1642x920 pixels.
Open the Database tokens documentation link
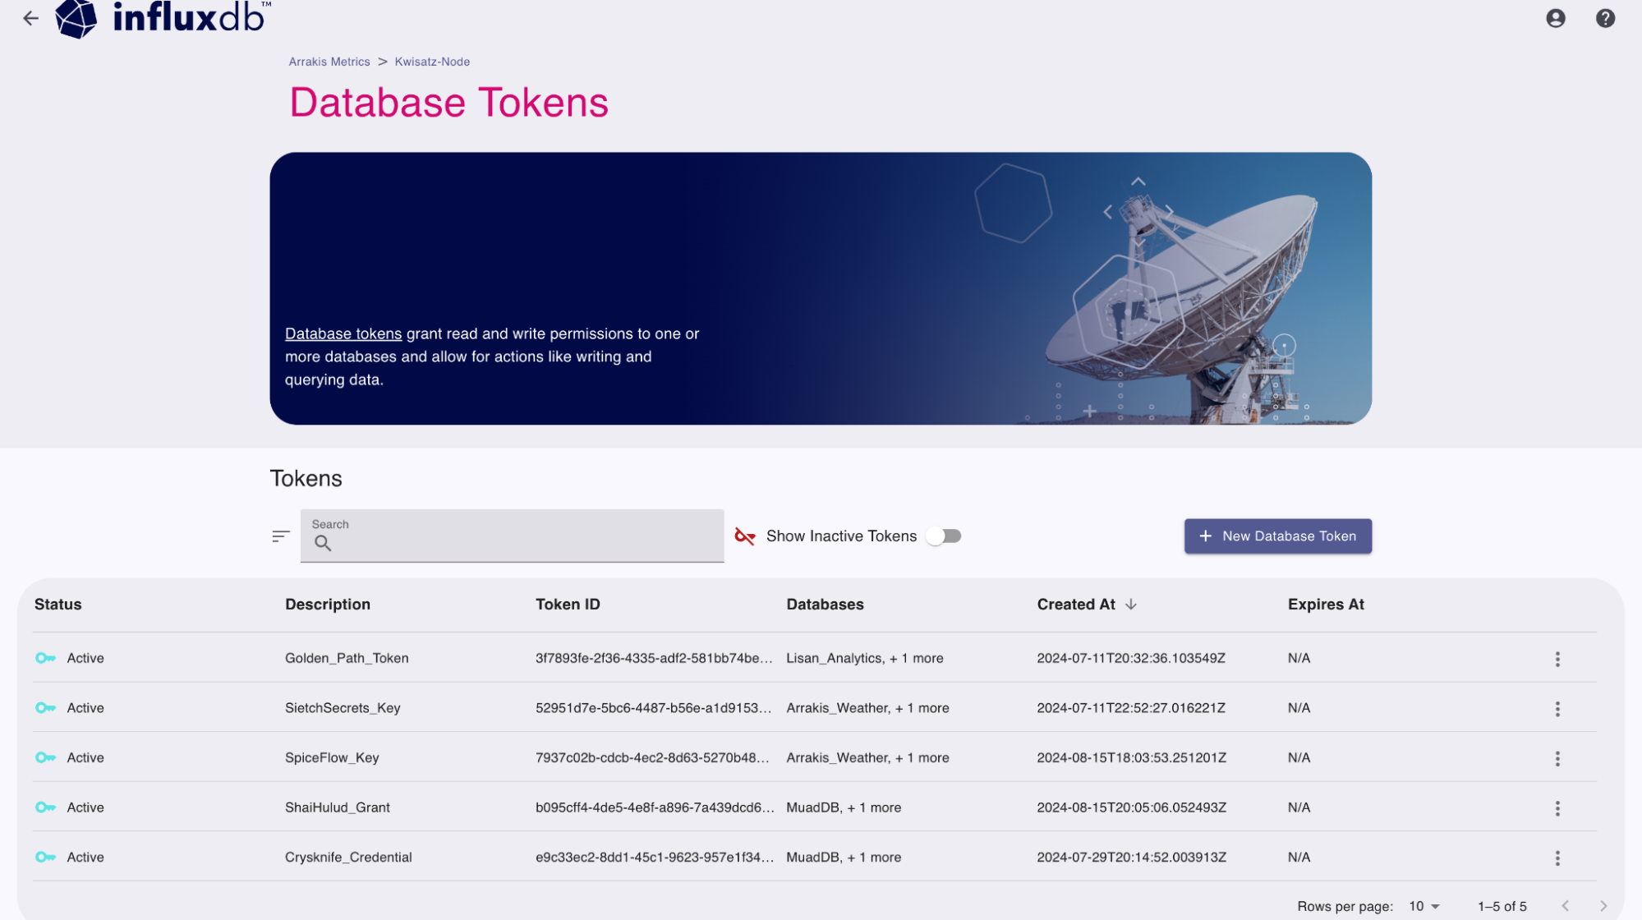pos(343,333)
